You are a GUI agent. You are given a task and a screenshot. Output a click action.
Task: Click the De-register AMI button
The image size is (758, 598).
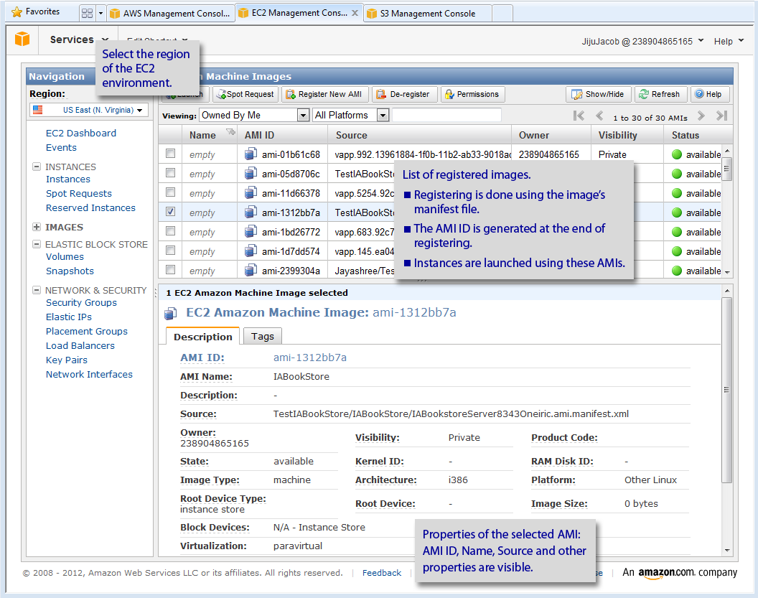click(x=404, y=94)
